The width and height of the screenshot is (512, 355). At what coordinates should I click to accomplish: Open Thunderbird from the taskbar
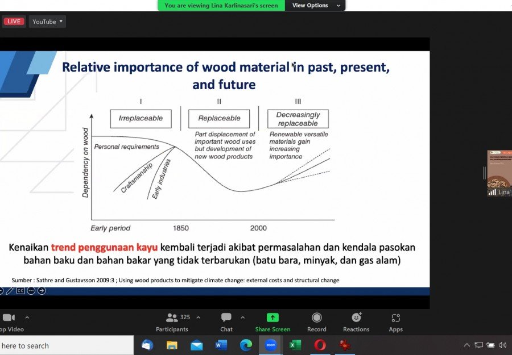[147, 345]
